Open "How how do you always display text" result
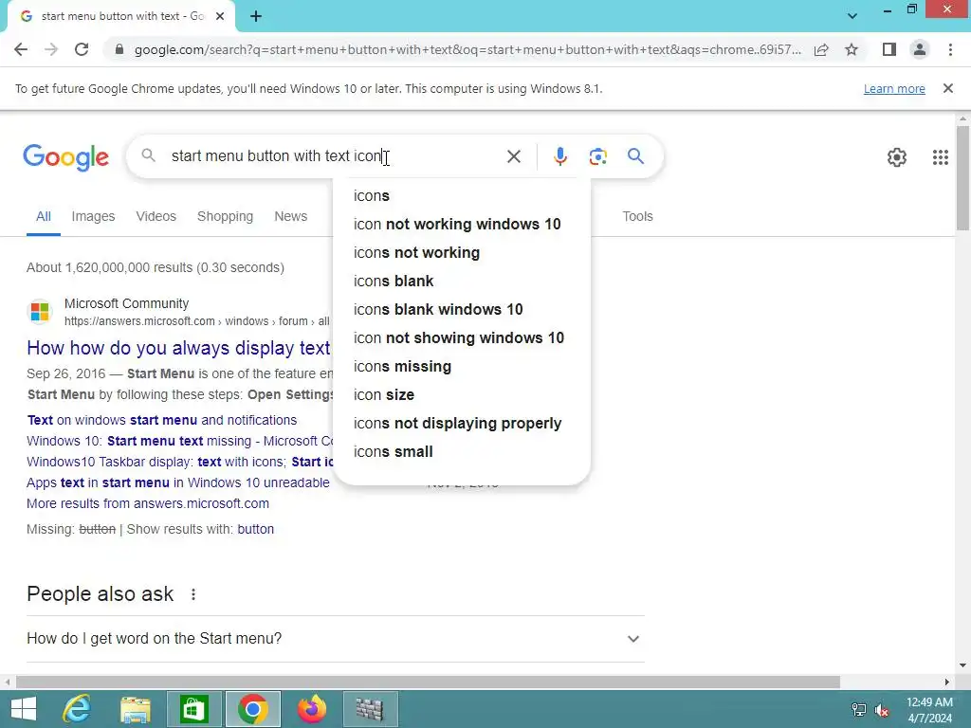Image resolution: width=971 pixels, height=728 pixels. pyautogui.click(x=179, y=348)
